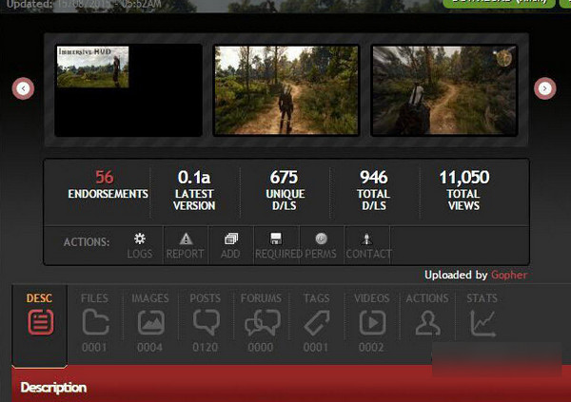This screenshot has height=402, width=571.
Task: Open the Logs gear action
Action: point(140,245)
